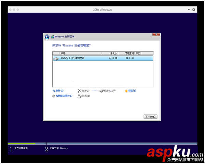Click the 扩展 (Extend) option

(x=86, y=96)
